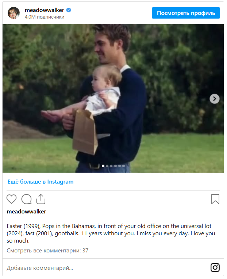Click the 4.0M подписчики text
Screen dimensions: 227x279
tap(45, 17)
